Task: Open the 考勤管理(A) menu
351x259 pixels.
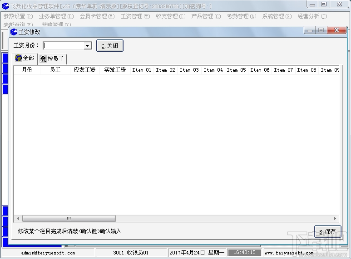Action: tap(242, 16)
